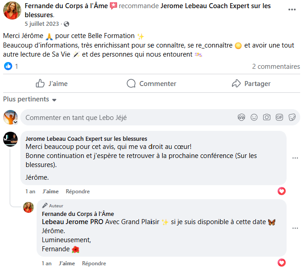This screenshot has width=302, height=268.
Task: Click the Partager share button
Action: click(251, 83)
